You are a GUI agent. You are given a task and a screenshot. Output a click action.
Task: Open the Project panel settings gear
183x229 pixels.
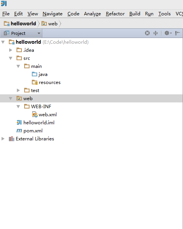(168, 33)
